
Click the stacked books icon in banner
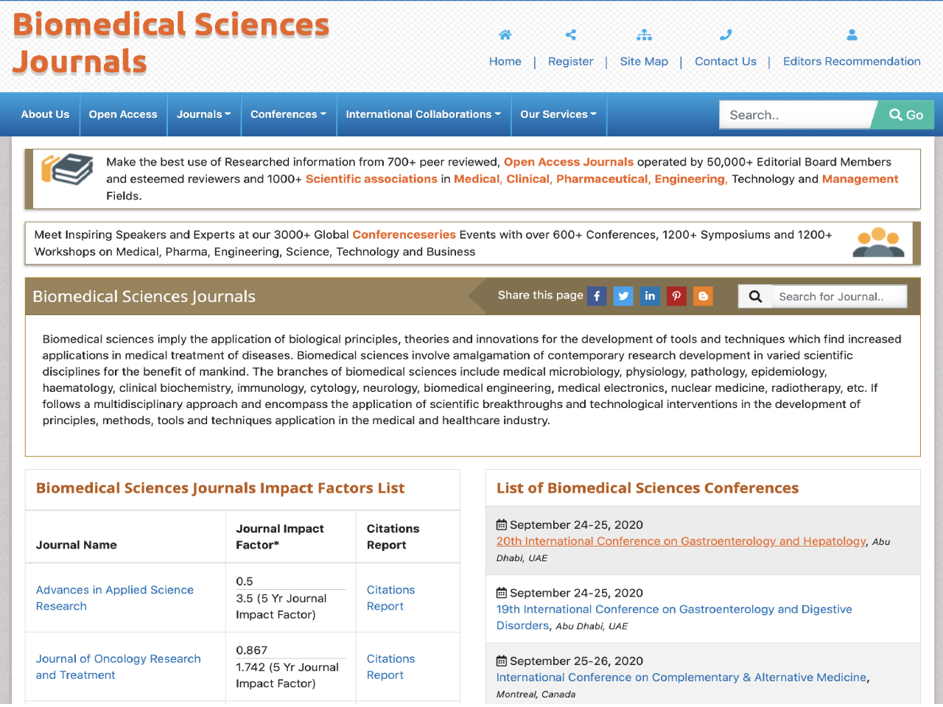pos(67,169)
